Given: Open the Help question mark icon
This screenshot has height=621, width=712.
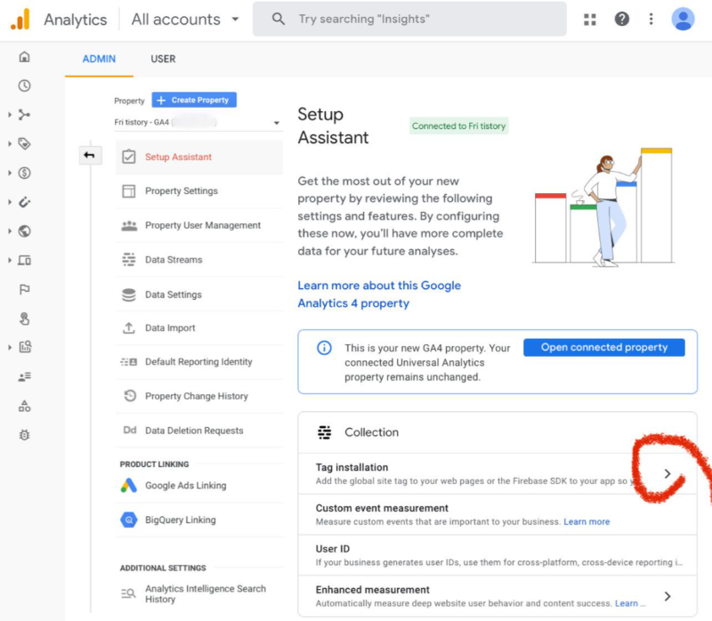Looking at the screenshot, I should coord(621,19).
